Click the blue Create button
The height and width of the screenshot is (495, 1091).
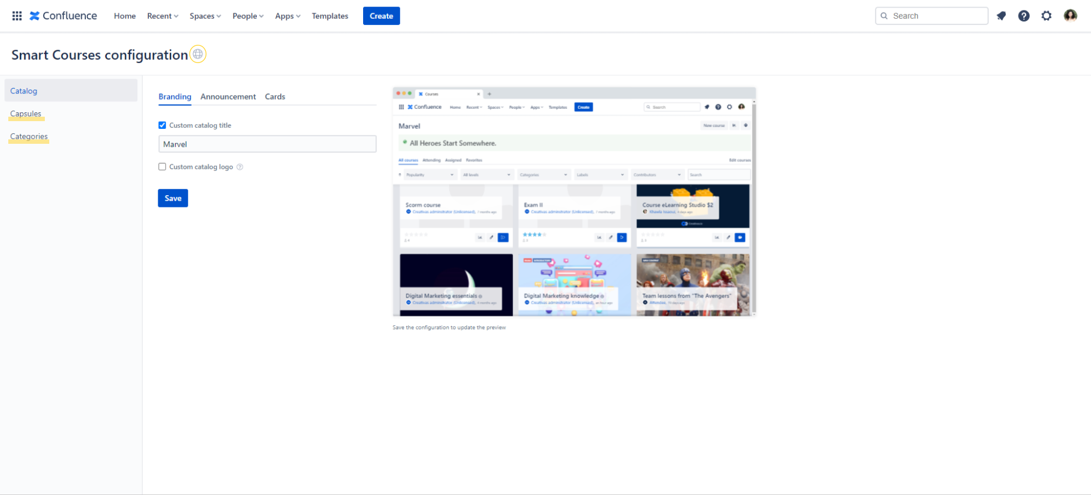(x=381, y=16)
